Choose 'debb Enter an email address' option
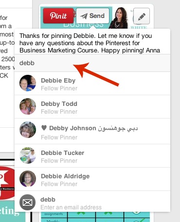Screen dimensions: 180x222 click(92, 203)
